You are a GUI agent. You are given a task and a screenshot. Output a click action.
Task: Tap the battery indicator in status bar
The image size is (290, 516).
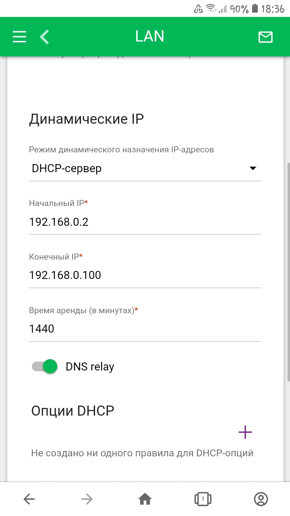255,8
